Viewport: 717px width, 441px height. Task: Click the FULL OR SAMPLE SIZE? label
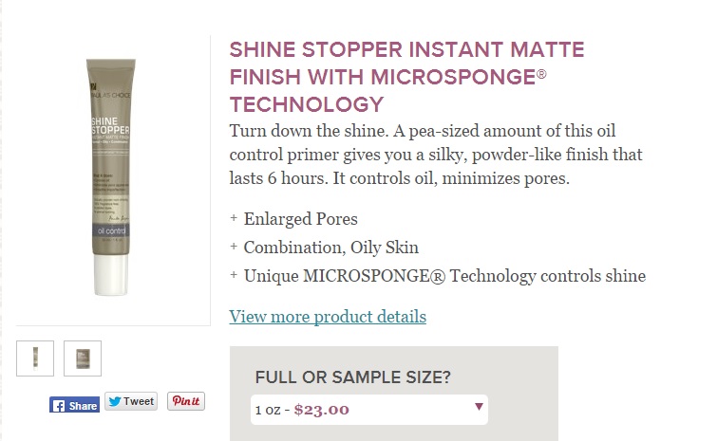pos(352,377)
